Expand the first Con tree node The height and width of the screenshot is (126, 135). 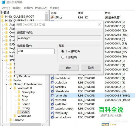(2, 33)
